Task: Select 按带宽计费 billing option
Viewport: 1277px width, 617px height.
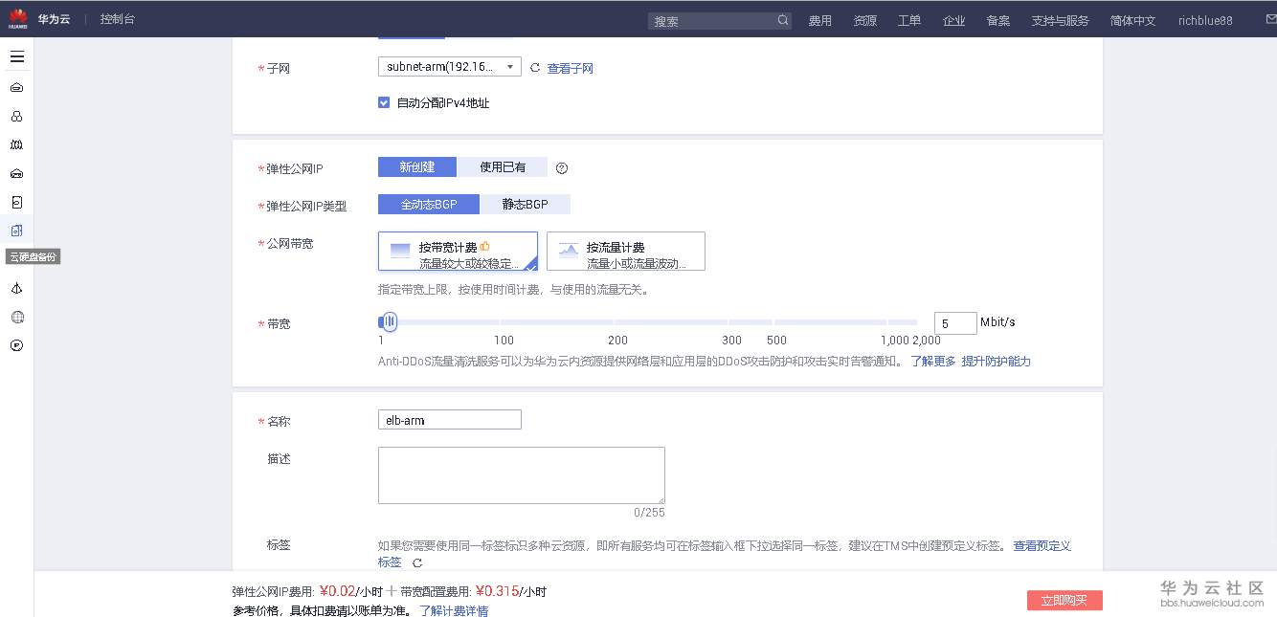Action: click(x=458, y=252)
